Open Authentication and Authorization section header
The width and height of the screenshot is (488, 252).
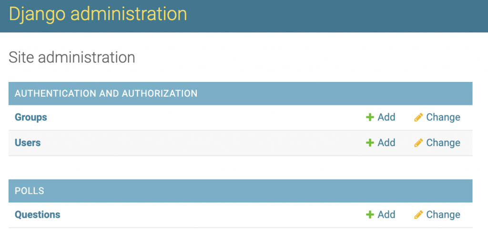pyautogui.click(x=106, y=93)
